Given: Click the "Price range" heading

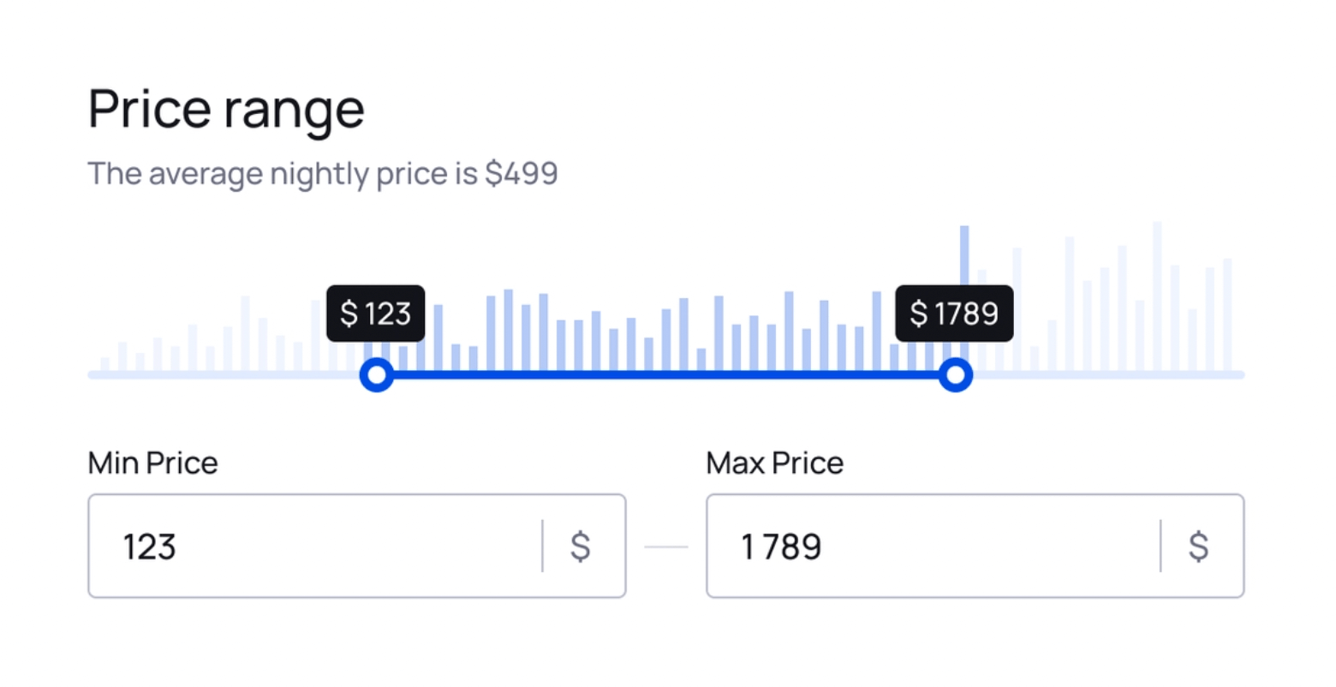Looking at the screenshot, I should click(226, 109).
